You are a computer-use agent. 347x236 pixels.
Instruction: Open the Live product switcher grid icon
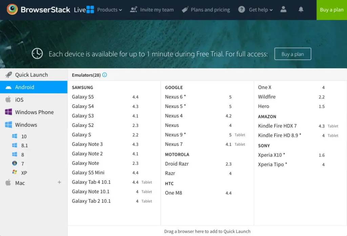pos(90,9)
